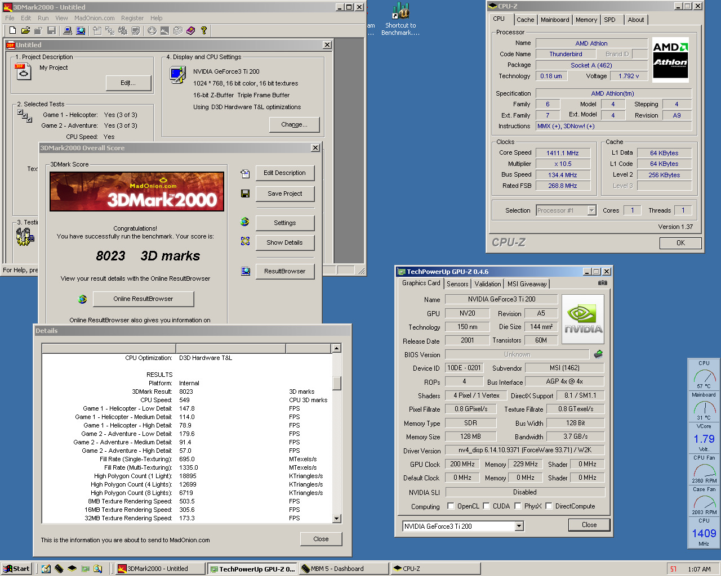
Task: Click the floppy disk icon beside Save Project
Action: 245,193
